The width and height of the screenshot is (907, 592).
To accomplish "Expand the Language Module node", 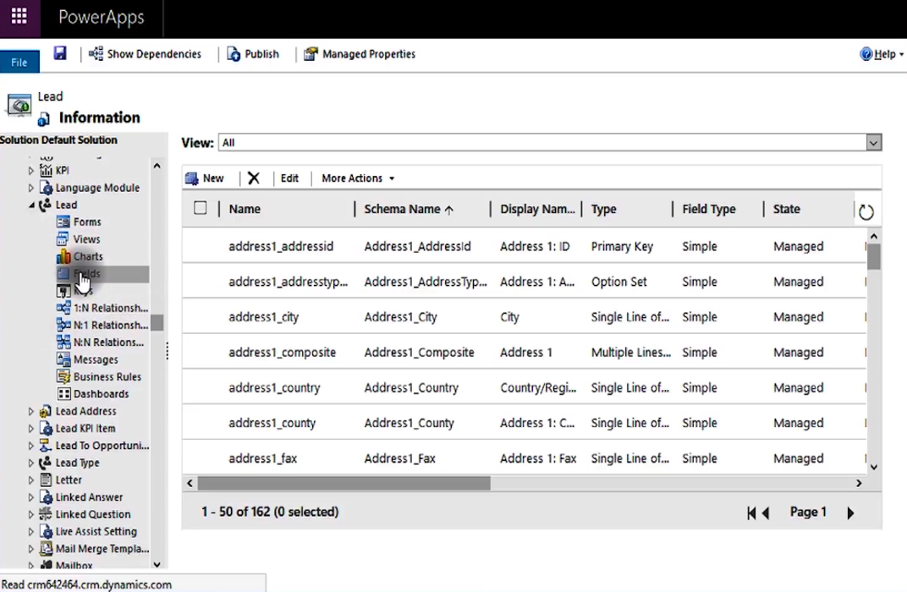I will (31, 188).
